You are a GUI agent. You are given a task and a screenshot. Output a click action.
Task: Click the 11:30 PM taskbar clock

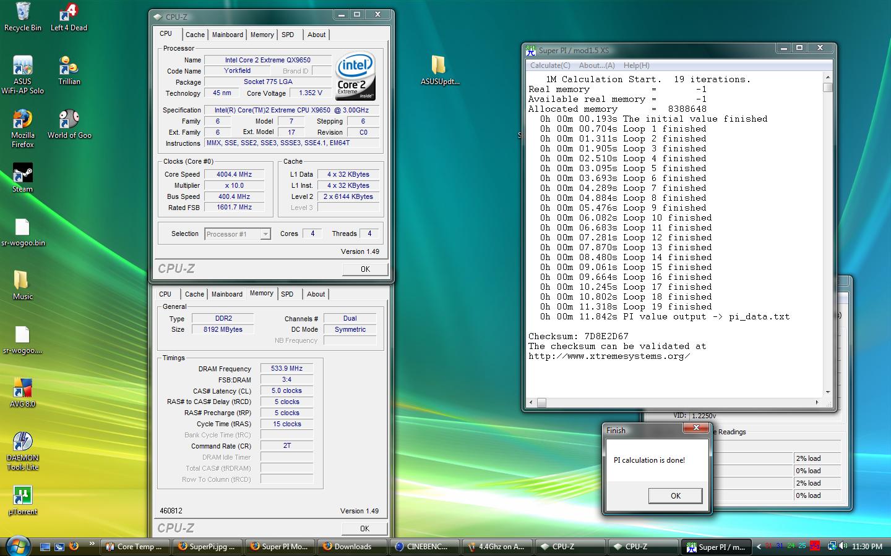pos(867,547)
